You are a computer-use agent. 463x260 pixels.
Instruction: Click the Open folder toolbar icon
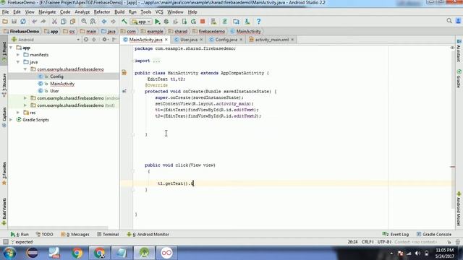pos(5,21)
